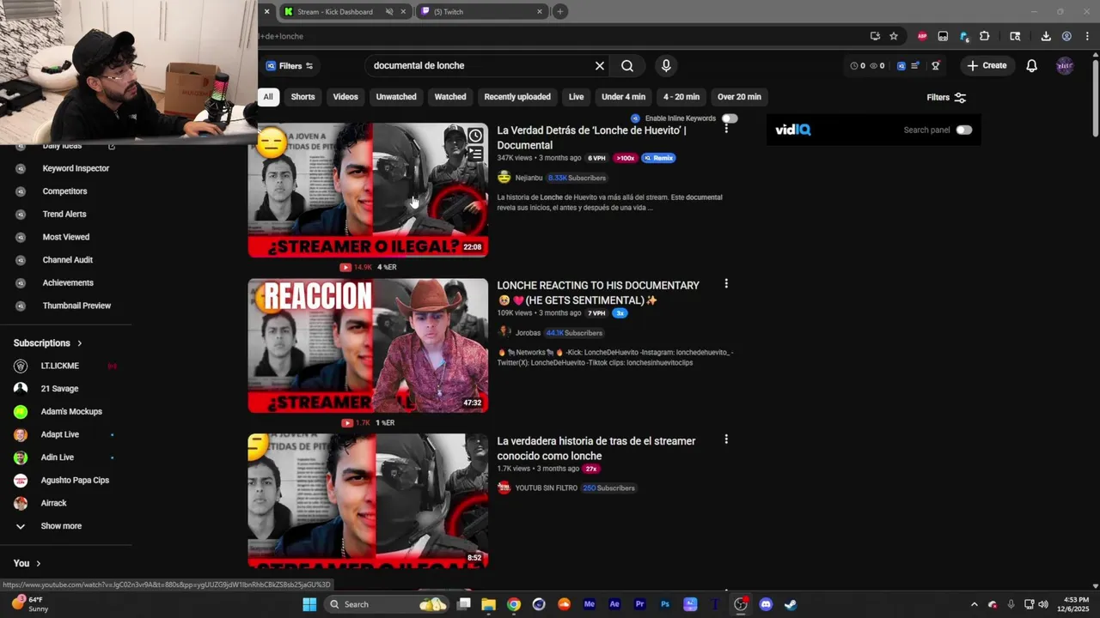Open the REACCION video thumbnail

[368, 346]
